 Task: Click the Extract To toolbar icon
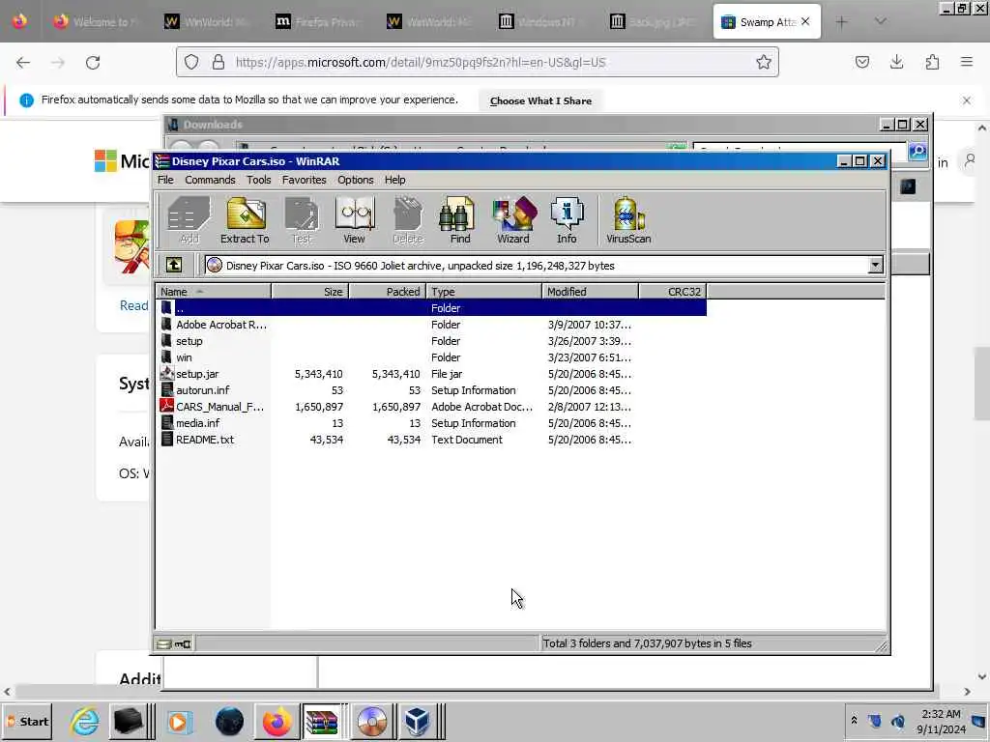(x=245, y=219)
